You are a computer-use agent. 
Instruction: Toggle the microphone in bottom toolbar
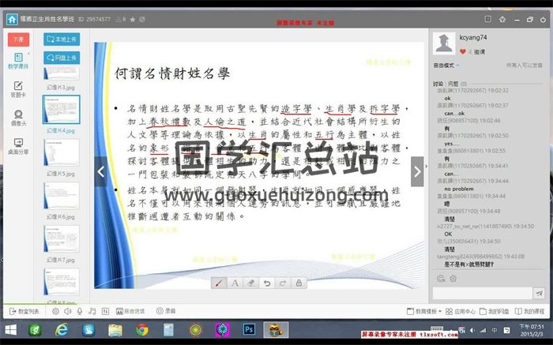coord(80,311)
